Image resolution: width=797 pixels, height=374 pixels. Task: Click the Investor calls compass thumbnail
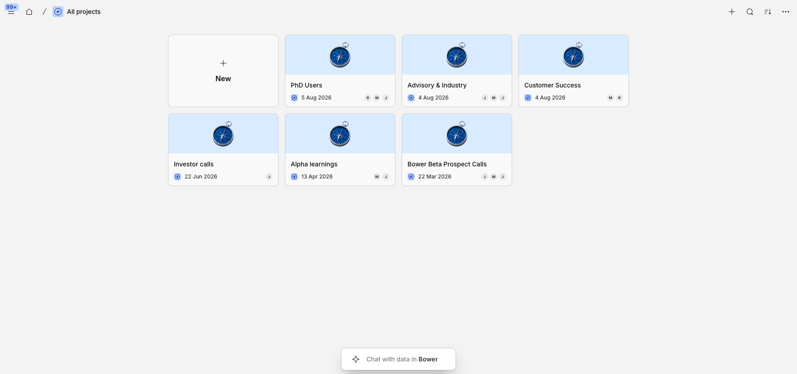pos(223,134)
